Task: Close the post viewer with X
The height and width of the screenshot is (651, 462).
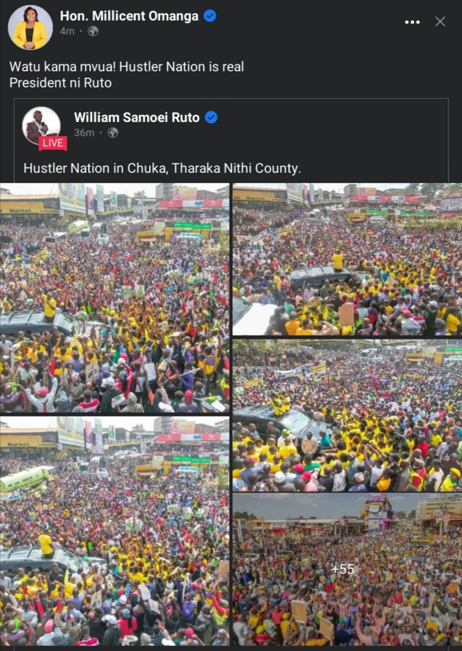Action: (x=440, y=22)
